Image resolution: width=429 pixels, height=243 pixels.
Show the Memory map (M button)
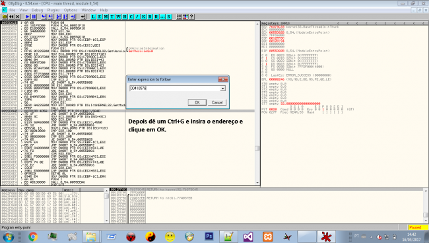tap(106, 17)
